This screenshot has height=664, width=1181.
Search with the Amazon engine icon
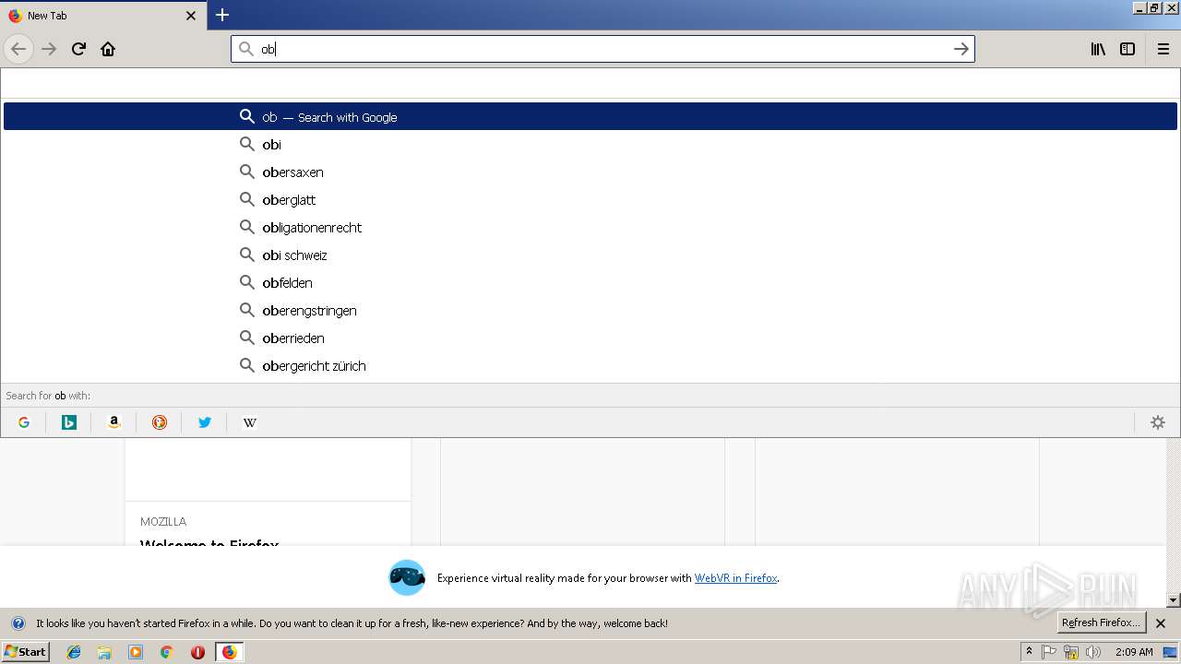click(114, 422)
